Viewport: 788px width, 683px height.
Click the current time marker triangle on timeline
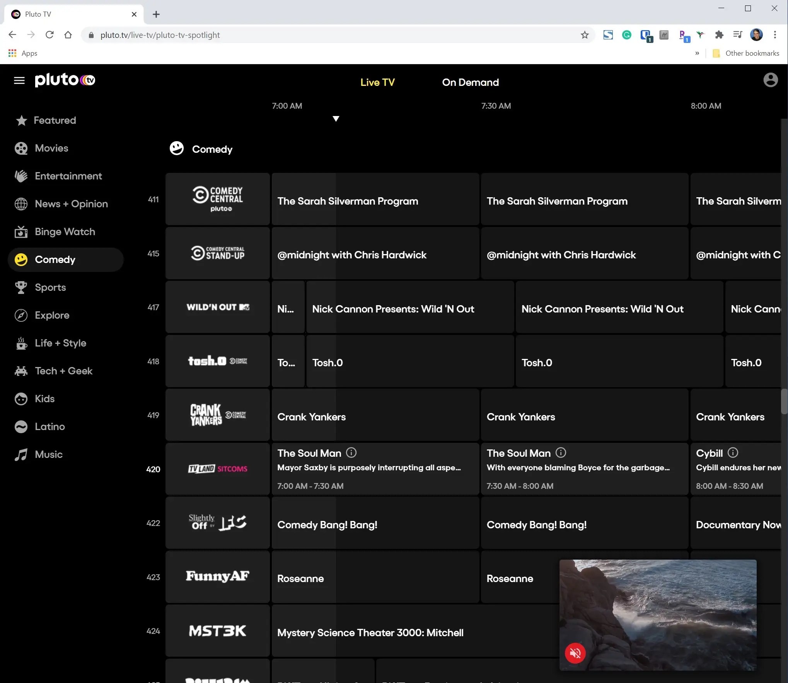click(x=336, y=119)
